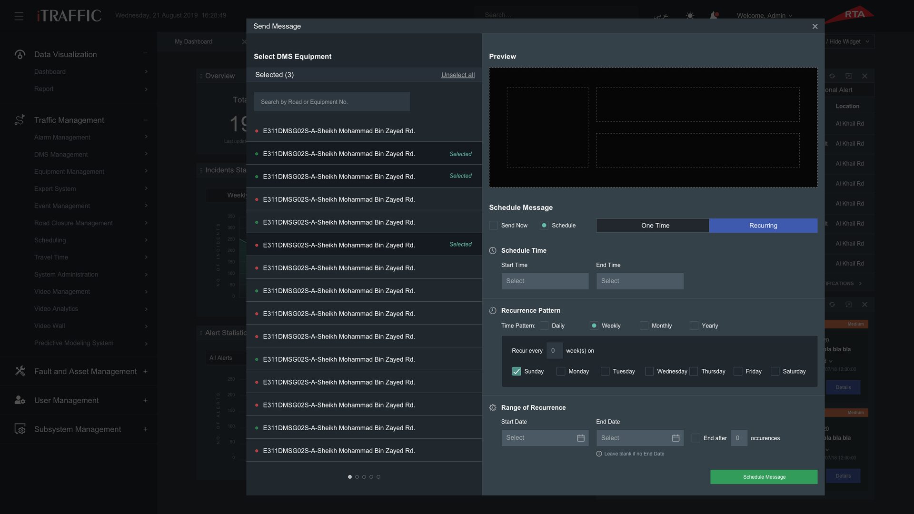Image resolution: width=914 pixels, height=514 pixels.
Task: Expand the Fault and Asset Management section
Action: tap(145, 371)
